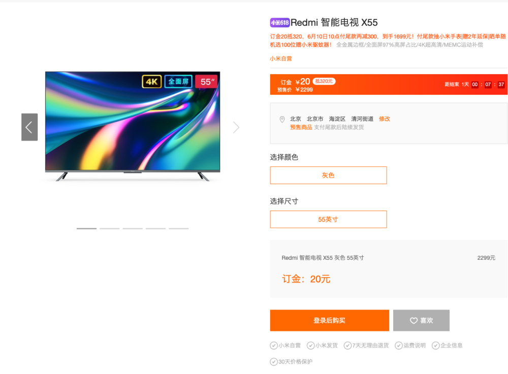Click the Redmi TV product image
Viewport: 508px width, 374px height.
pos(133,126)
